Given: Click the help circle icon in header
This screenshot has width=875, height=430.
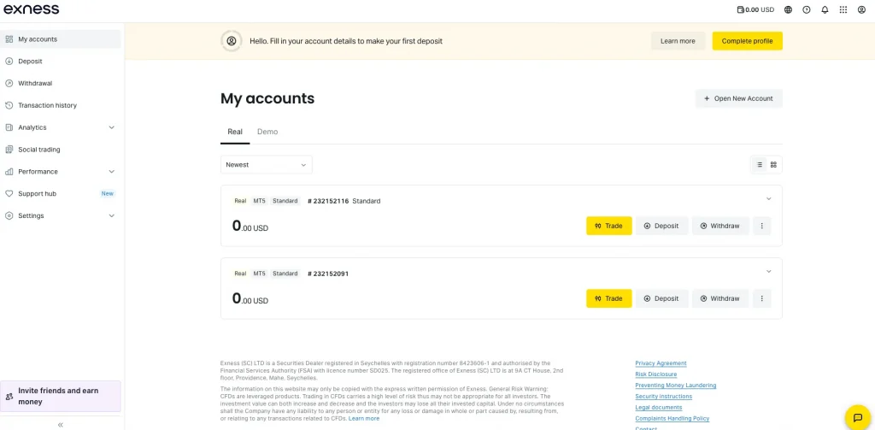Looking at the screenshot, I should tap(807, 9).
